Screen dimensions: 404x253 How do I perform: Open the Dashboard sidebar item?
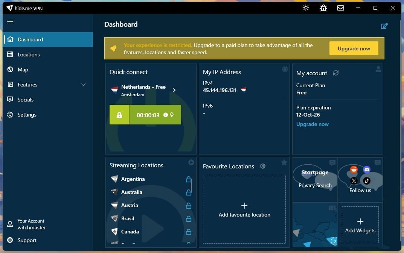tap(48, 39)
